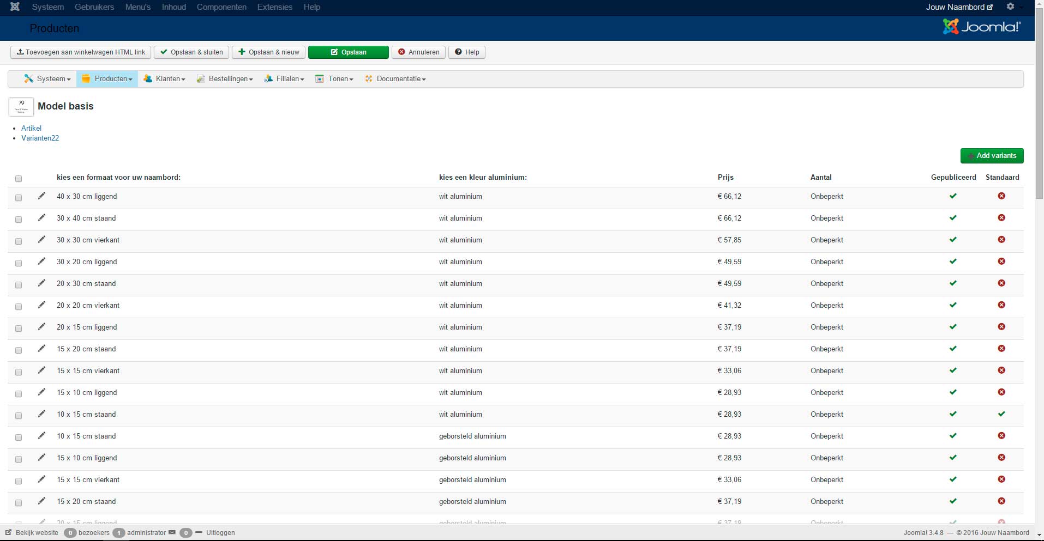Click Opslaan & nieuw button
The width and height of the screenshot is (1044, 541).
[x=269, y=52]
